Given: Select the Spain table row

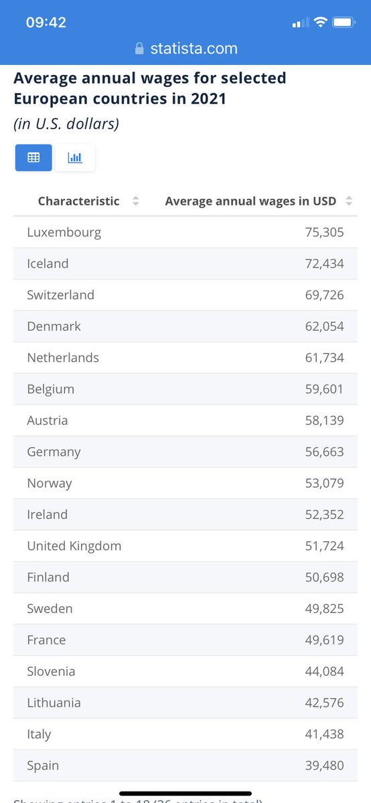Looking at the screenshot, I should click(x=185, y=766).
